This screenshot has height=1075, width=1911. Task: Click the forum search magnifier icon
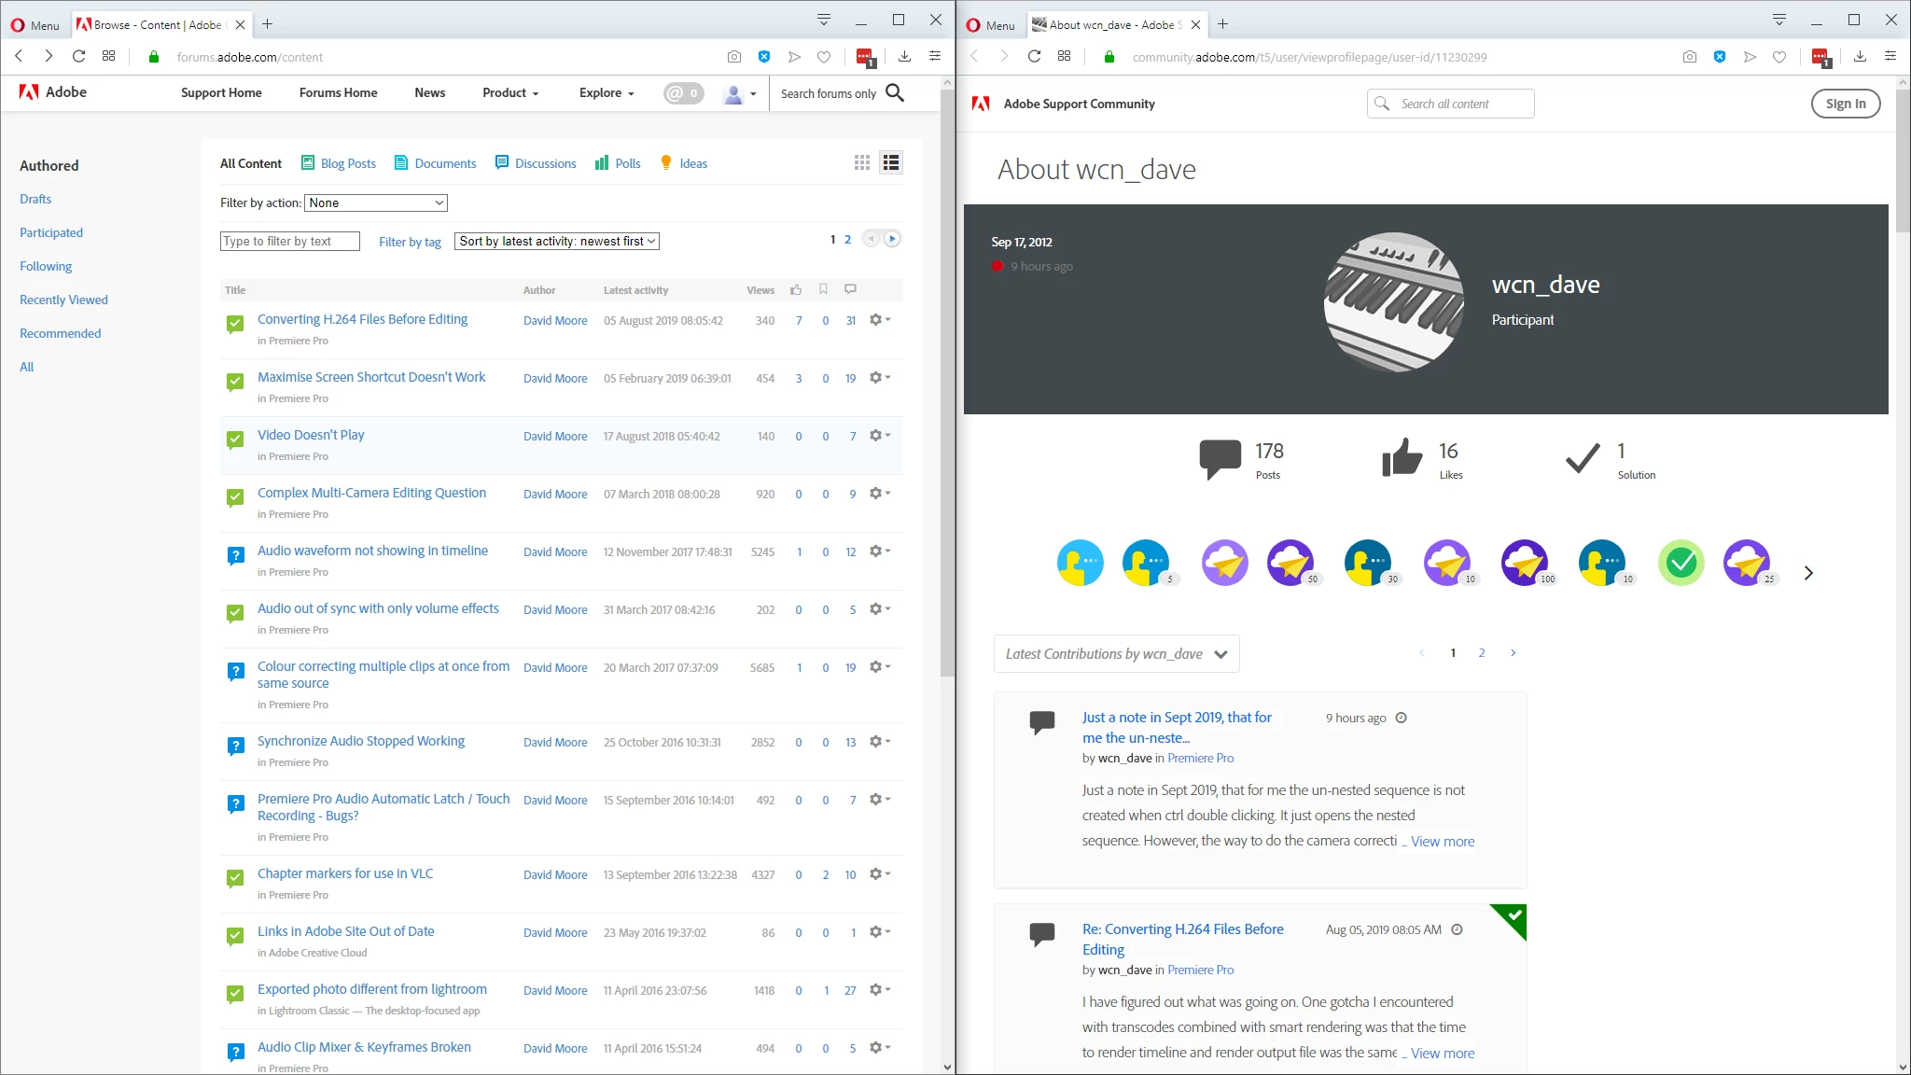click(x=895, y=92)
